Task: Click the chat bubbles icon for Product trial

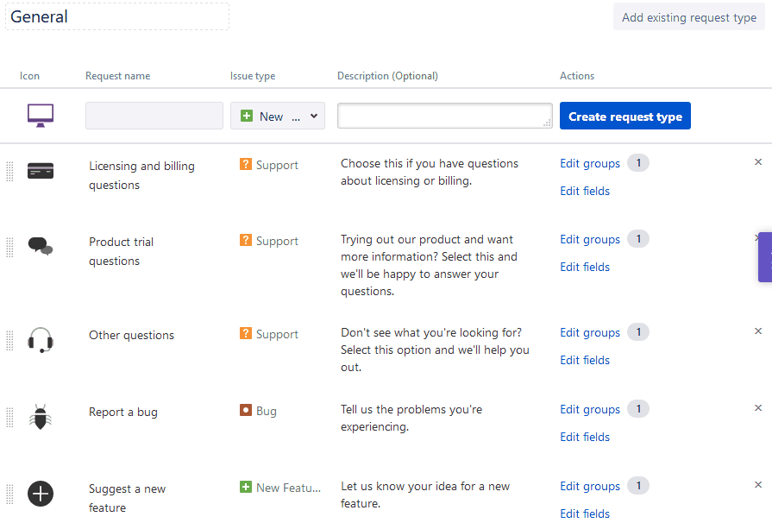Action: 41,247
